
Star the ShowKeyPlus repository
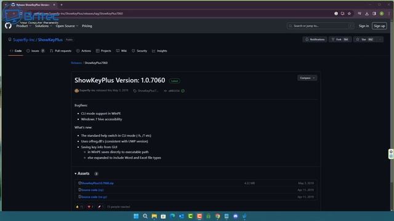tap(364, 39)
